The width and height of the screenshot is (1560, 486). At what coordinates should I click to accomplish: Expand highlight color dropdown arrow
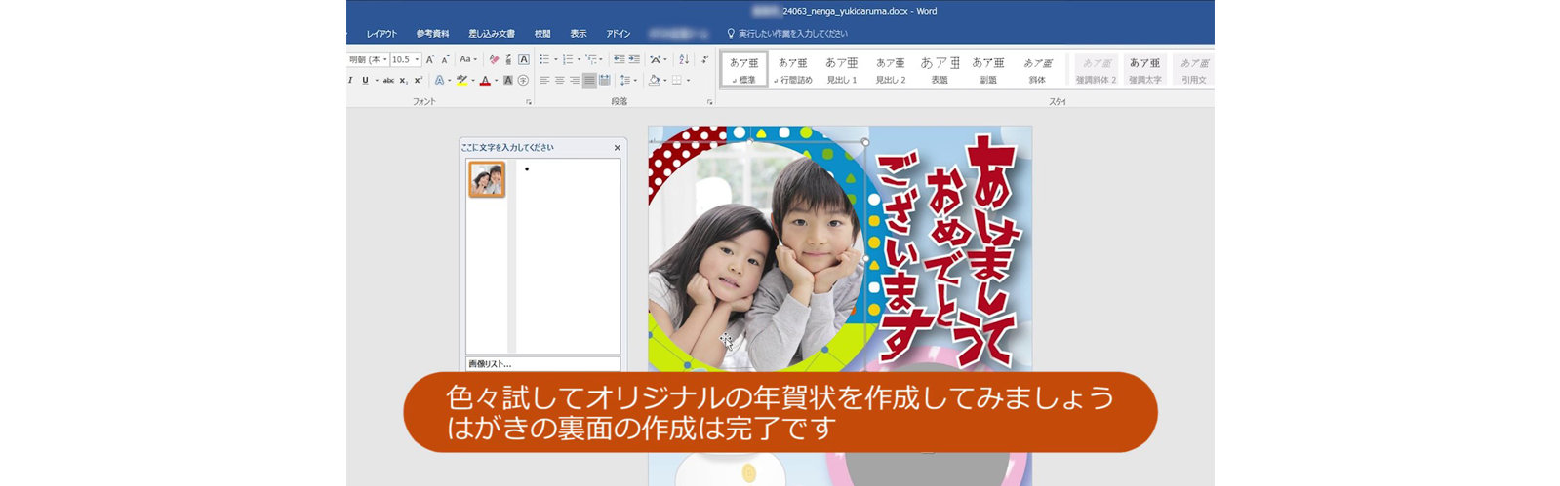coord(473,81)
